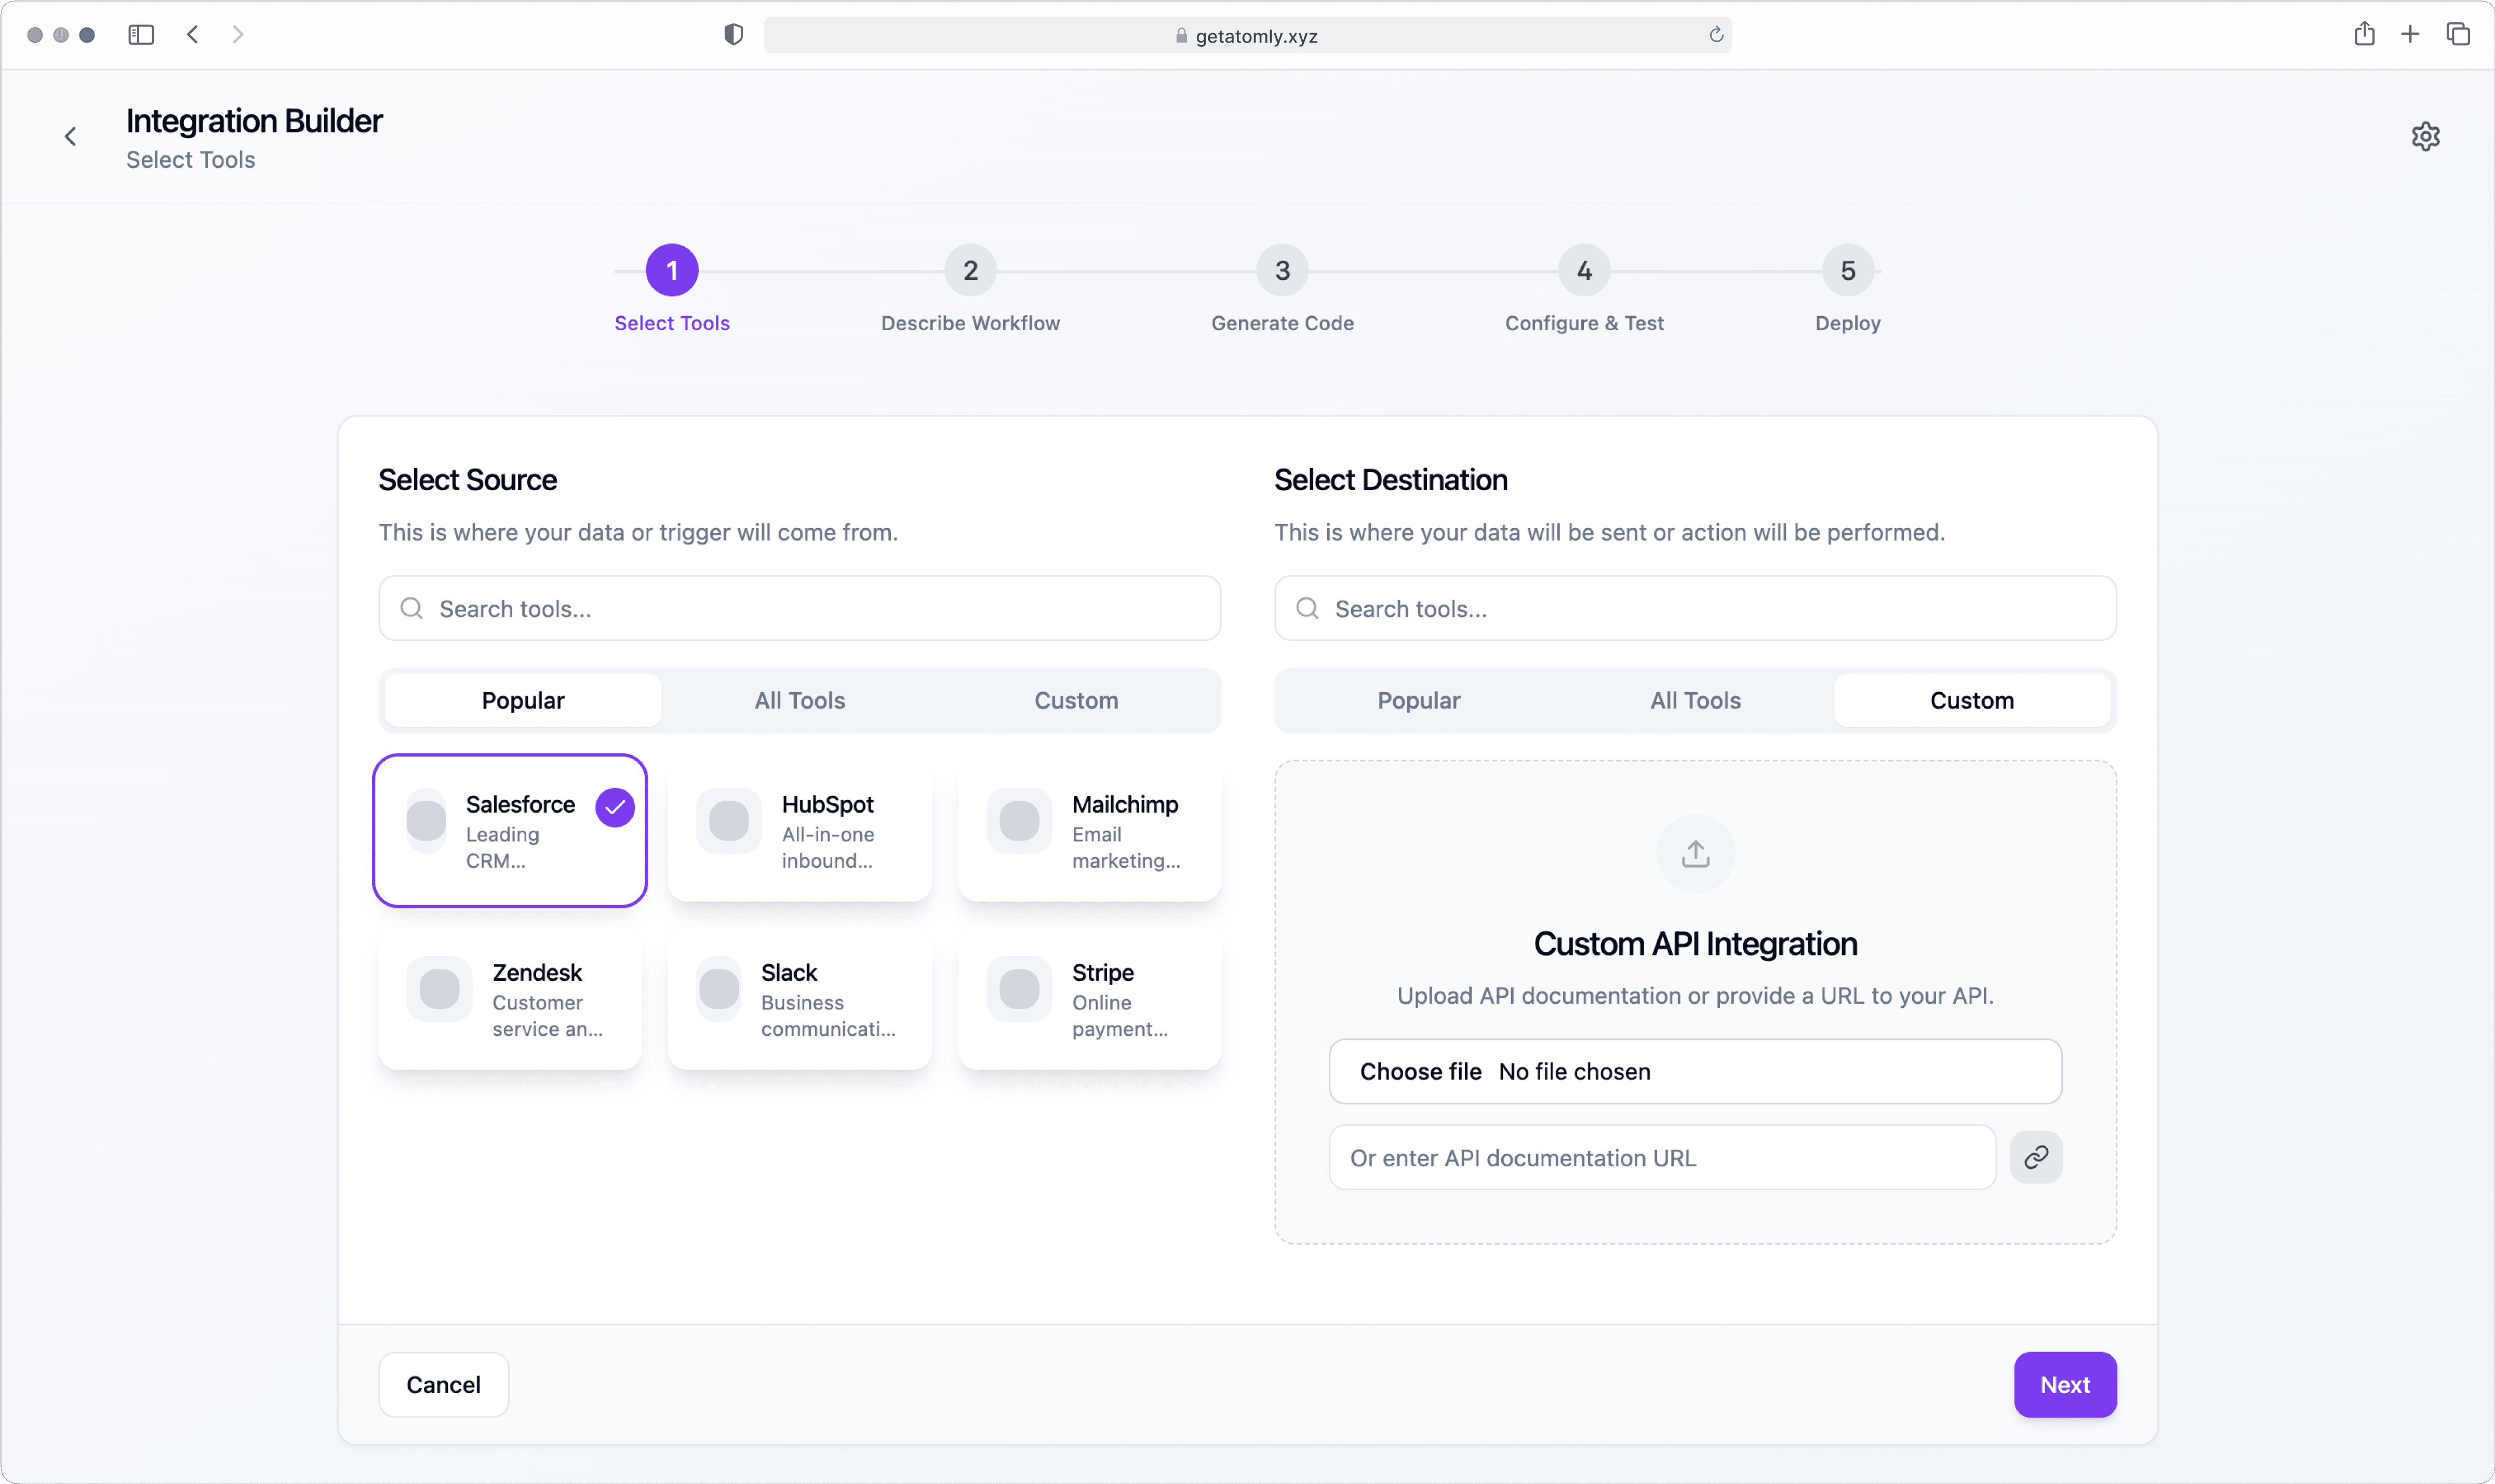Click the upload icon in Custom API area
Image resolution: width=2495 pixels, height=1484 pixels.
[1695, 854]
